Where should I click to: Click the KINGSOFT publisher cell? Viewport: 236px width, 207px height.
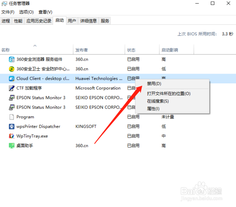pyautogui.click(x=86, y=126)
